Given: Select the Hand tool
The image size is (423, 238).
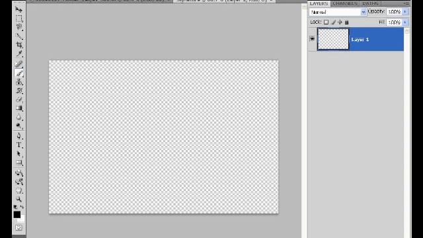Looking at the screenshot, I should pos(19,190).
